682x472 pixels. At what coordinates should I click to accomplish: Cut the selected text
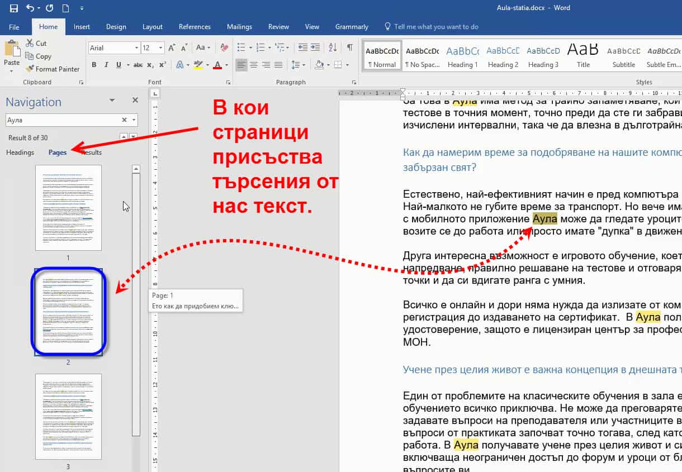pyautogui.click(x=36, y=43)
